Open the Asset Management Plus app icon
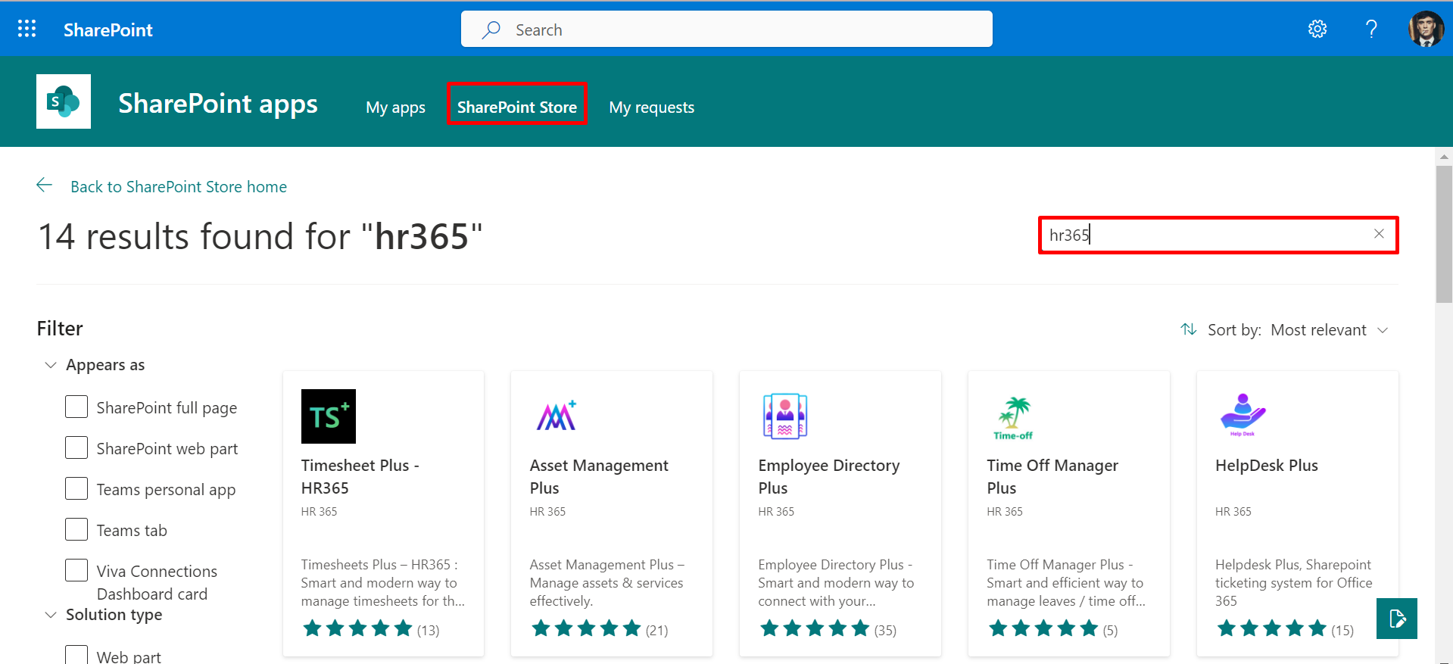 click(x=557, y=416)
